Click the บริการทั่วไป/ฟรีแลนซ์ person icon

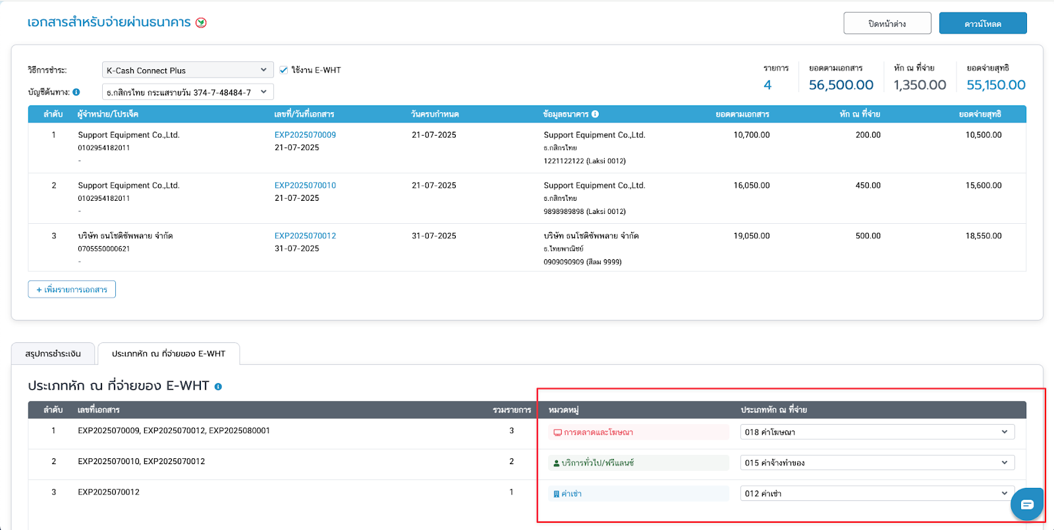pyautogui.click(x=557, y=463)
